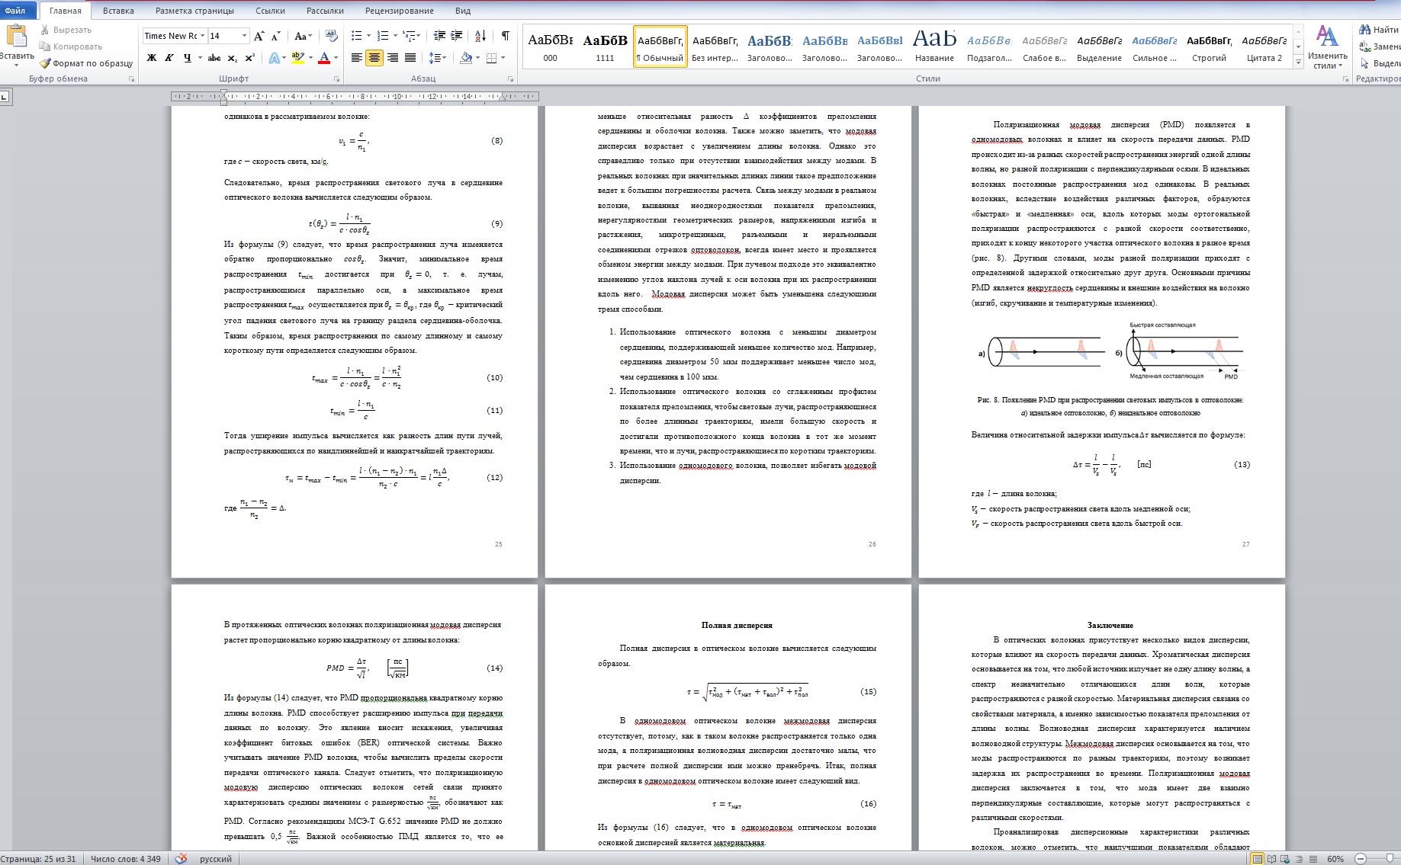Open the Times New Roman font dropdown
The image size is (1401, 865).
[203, 36]
